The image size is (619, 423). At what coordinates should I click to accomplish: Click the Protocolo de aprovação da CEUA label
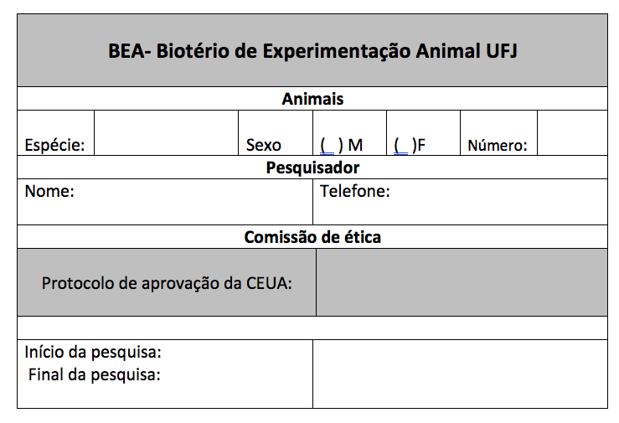(x=167, y=283)
